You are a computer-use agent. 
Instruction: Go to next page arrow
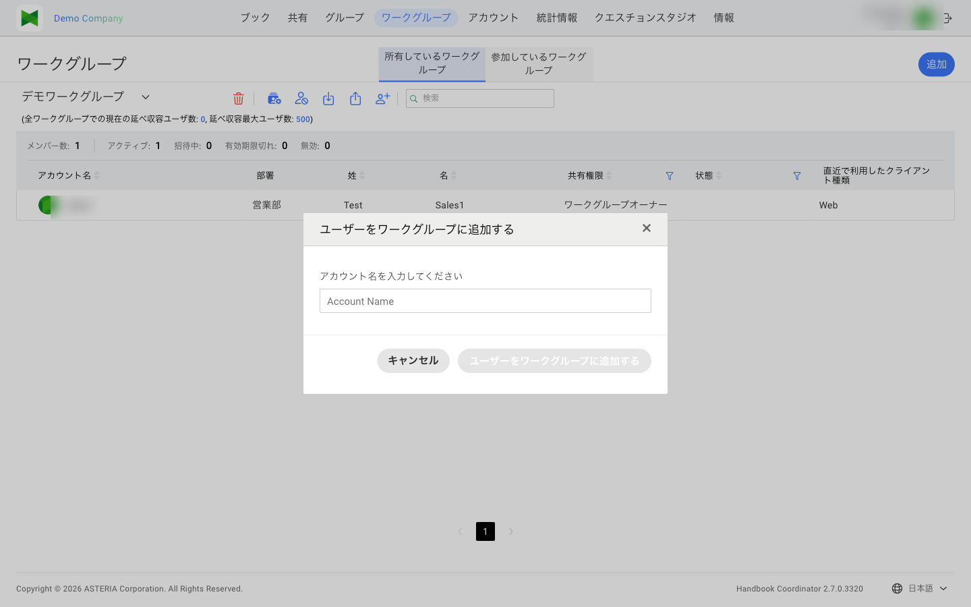click(511, 531)
